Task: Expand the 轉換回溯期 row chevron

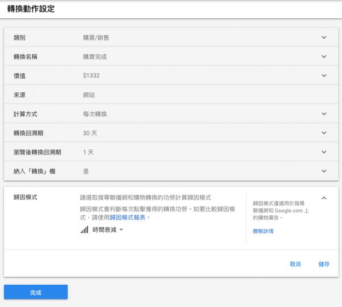Action: tap(324, 133)
